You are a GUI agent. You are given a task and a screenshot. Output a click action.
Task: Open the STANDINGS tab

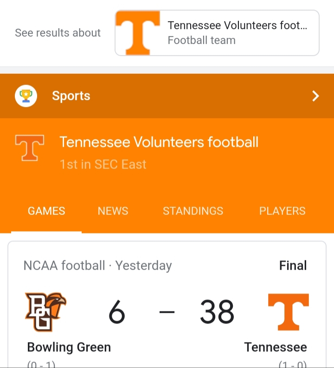[193, 211]
